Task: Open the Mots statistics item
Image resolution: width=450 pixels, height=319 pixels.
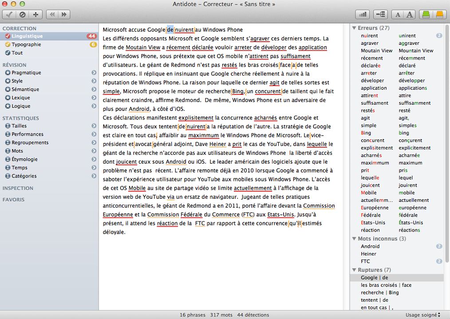Action: [x=49, y=151]
